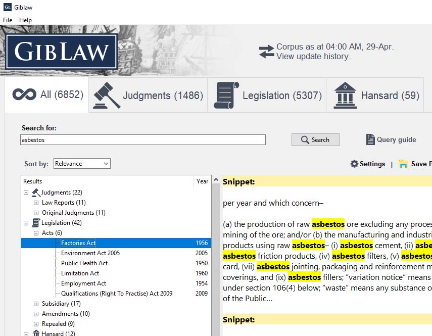Screen dimensions: 432x336
Task: Switch to the All (6852) tab
Action: tap(47, 94)
